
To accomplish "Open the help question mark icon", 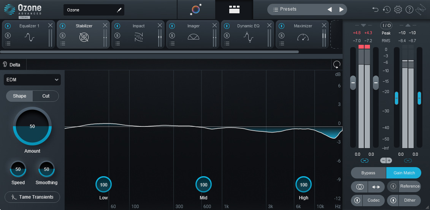I will (409, 9).
